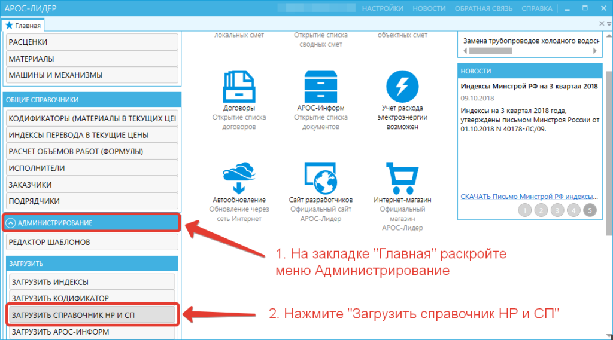Open the ОБРАТНАЯ СВЯЗЬ menu

coord(483,8)
